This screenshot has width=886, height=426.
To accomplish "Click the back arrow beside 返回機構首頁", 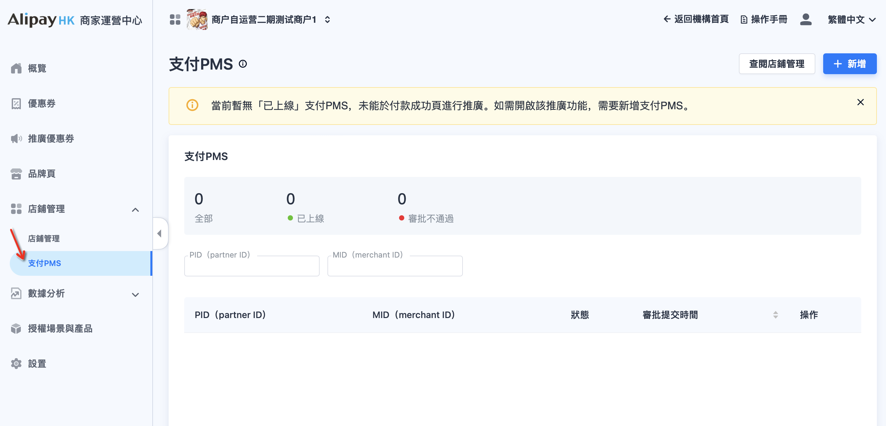I will (x=667, y=19).
